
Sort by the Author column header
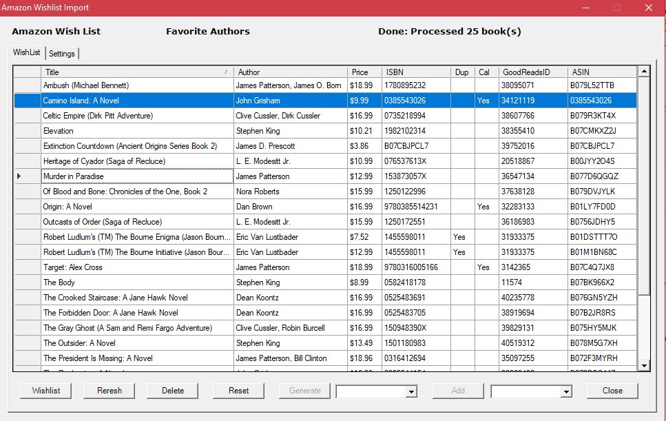pos(291,72)
